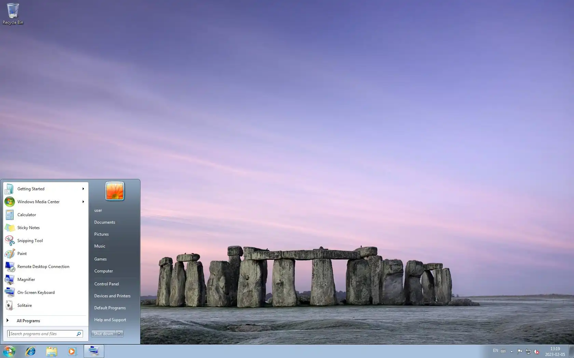Launch Windows Media Player from taskbar
The image size is (574, 358).
pyautogui.click(x=72, y=351)
